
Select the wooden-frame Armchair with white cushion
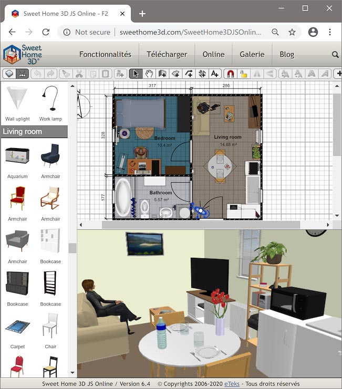click(50, 203)
